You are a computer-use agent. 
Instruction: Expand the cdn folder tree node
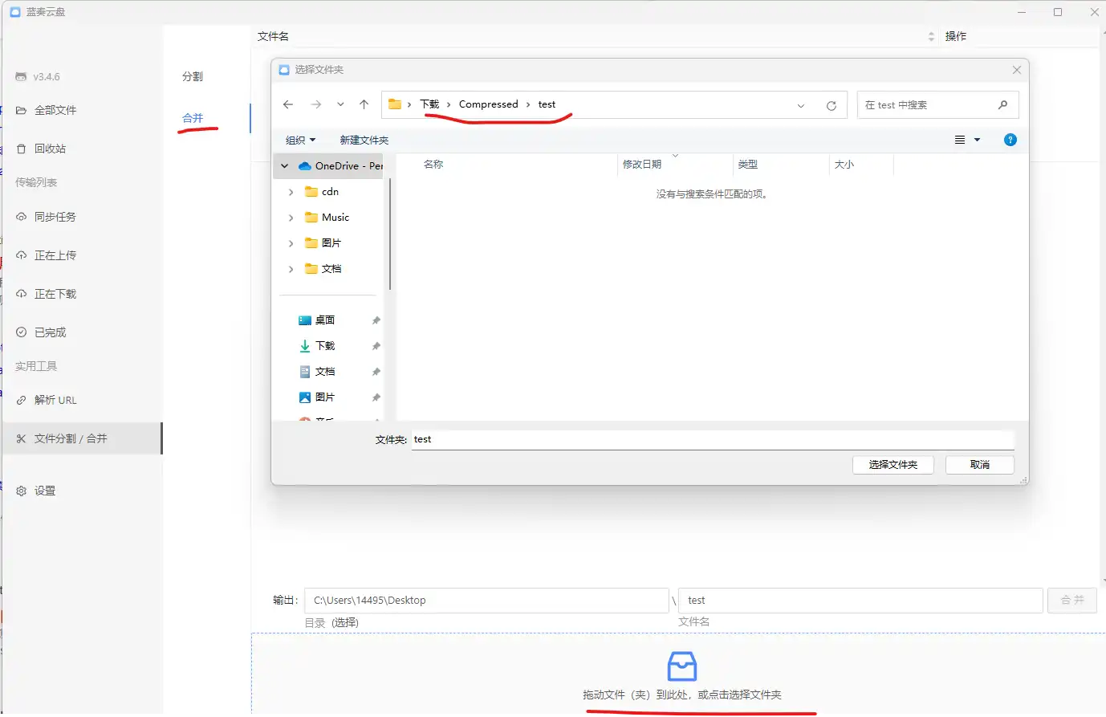(291, 192)
